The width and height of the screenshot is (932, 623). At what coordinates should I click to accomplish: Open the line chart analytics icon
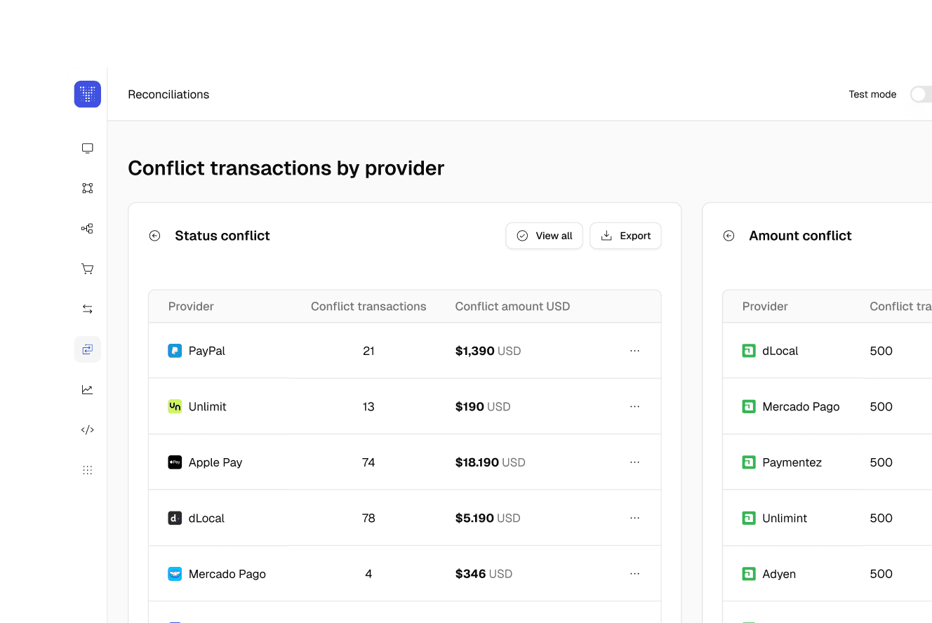click(x=88, y=389)
